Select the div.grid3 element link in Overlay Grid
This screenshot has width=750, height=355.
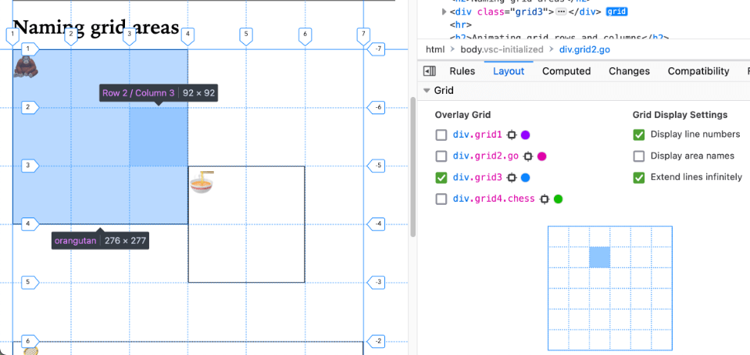point(477,177)
